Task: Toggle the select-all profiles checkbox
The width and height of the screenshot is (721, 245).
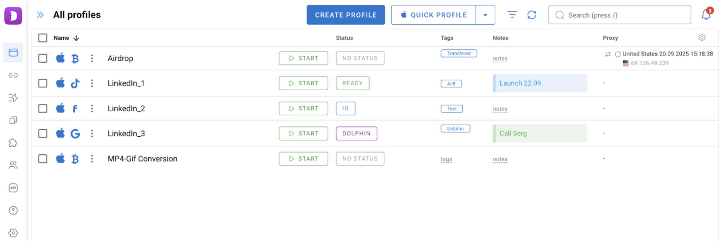Action: [x=43, y=38]
